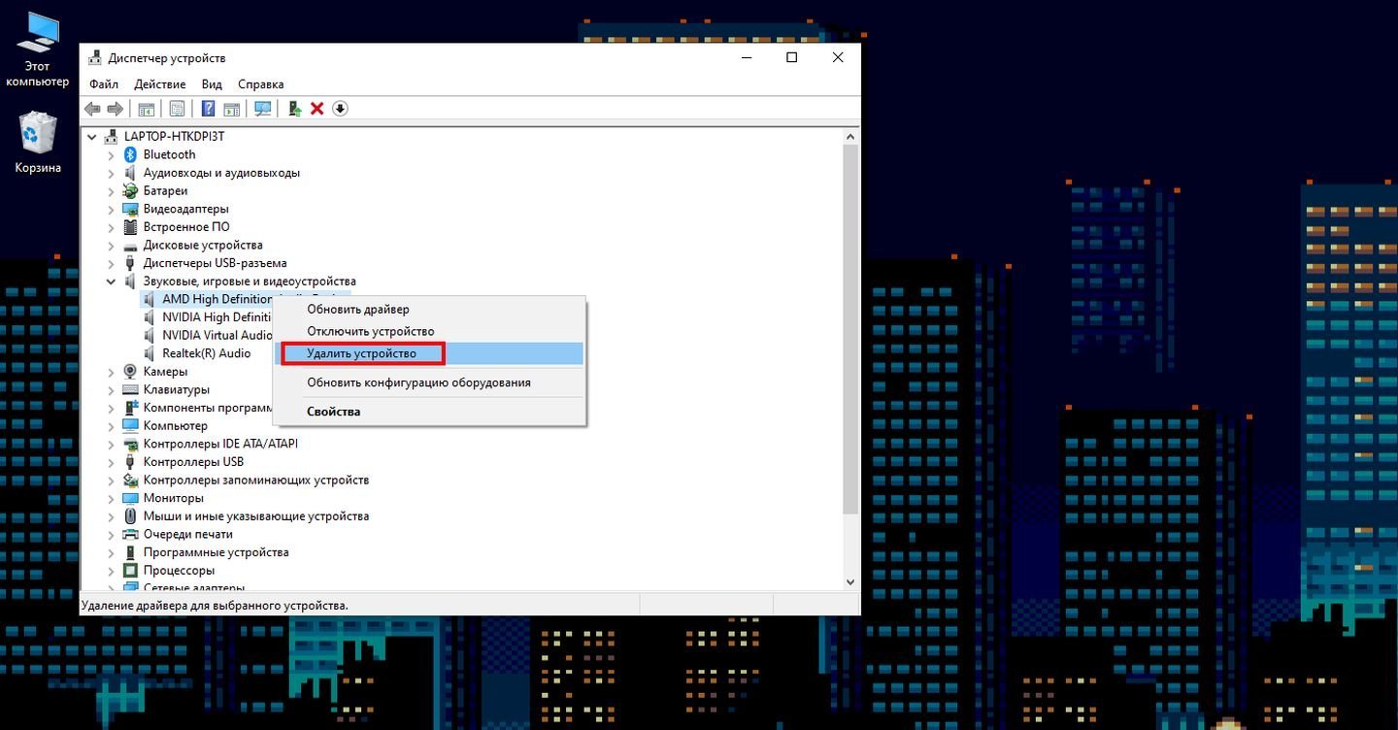This screenshot has width=1398, height=730.
Task: Open the Properties toolbar icon
Action: (177, 109)
